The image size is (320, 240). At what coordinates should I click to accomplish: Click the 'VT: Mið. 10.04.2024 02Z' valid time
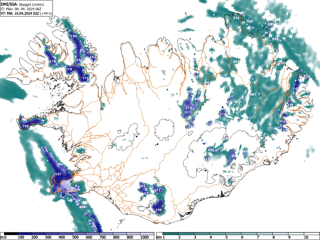[20, 13]
